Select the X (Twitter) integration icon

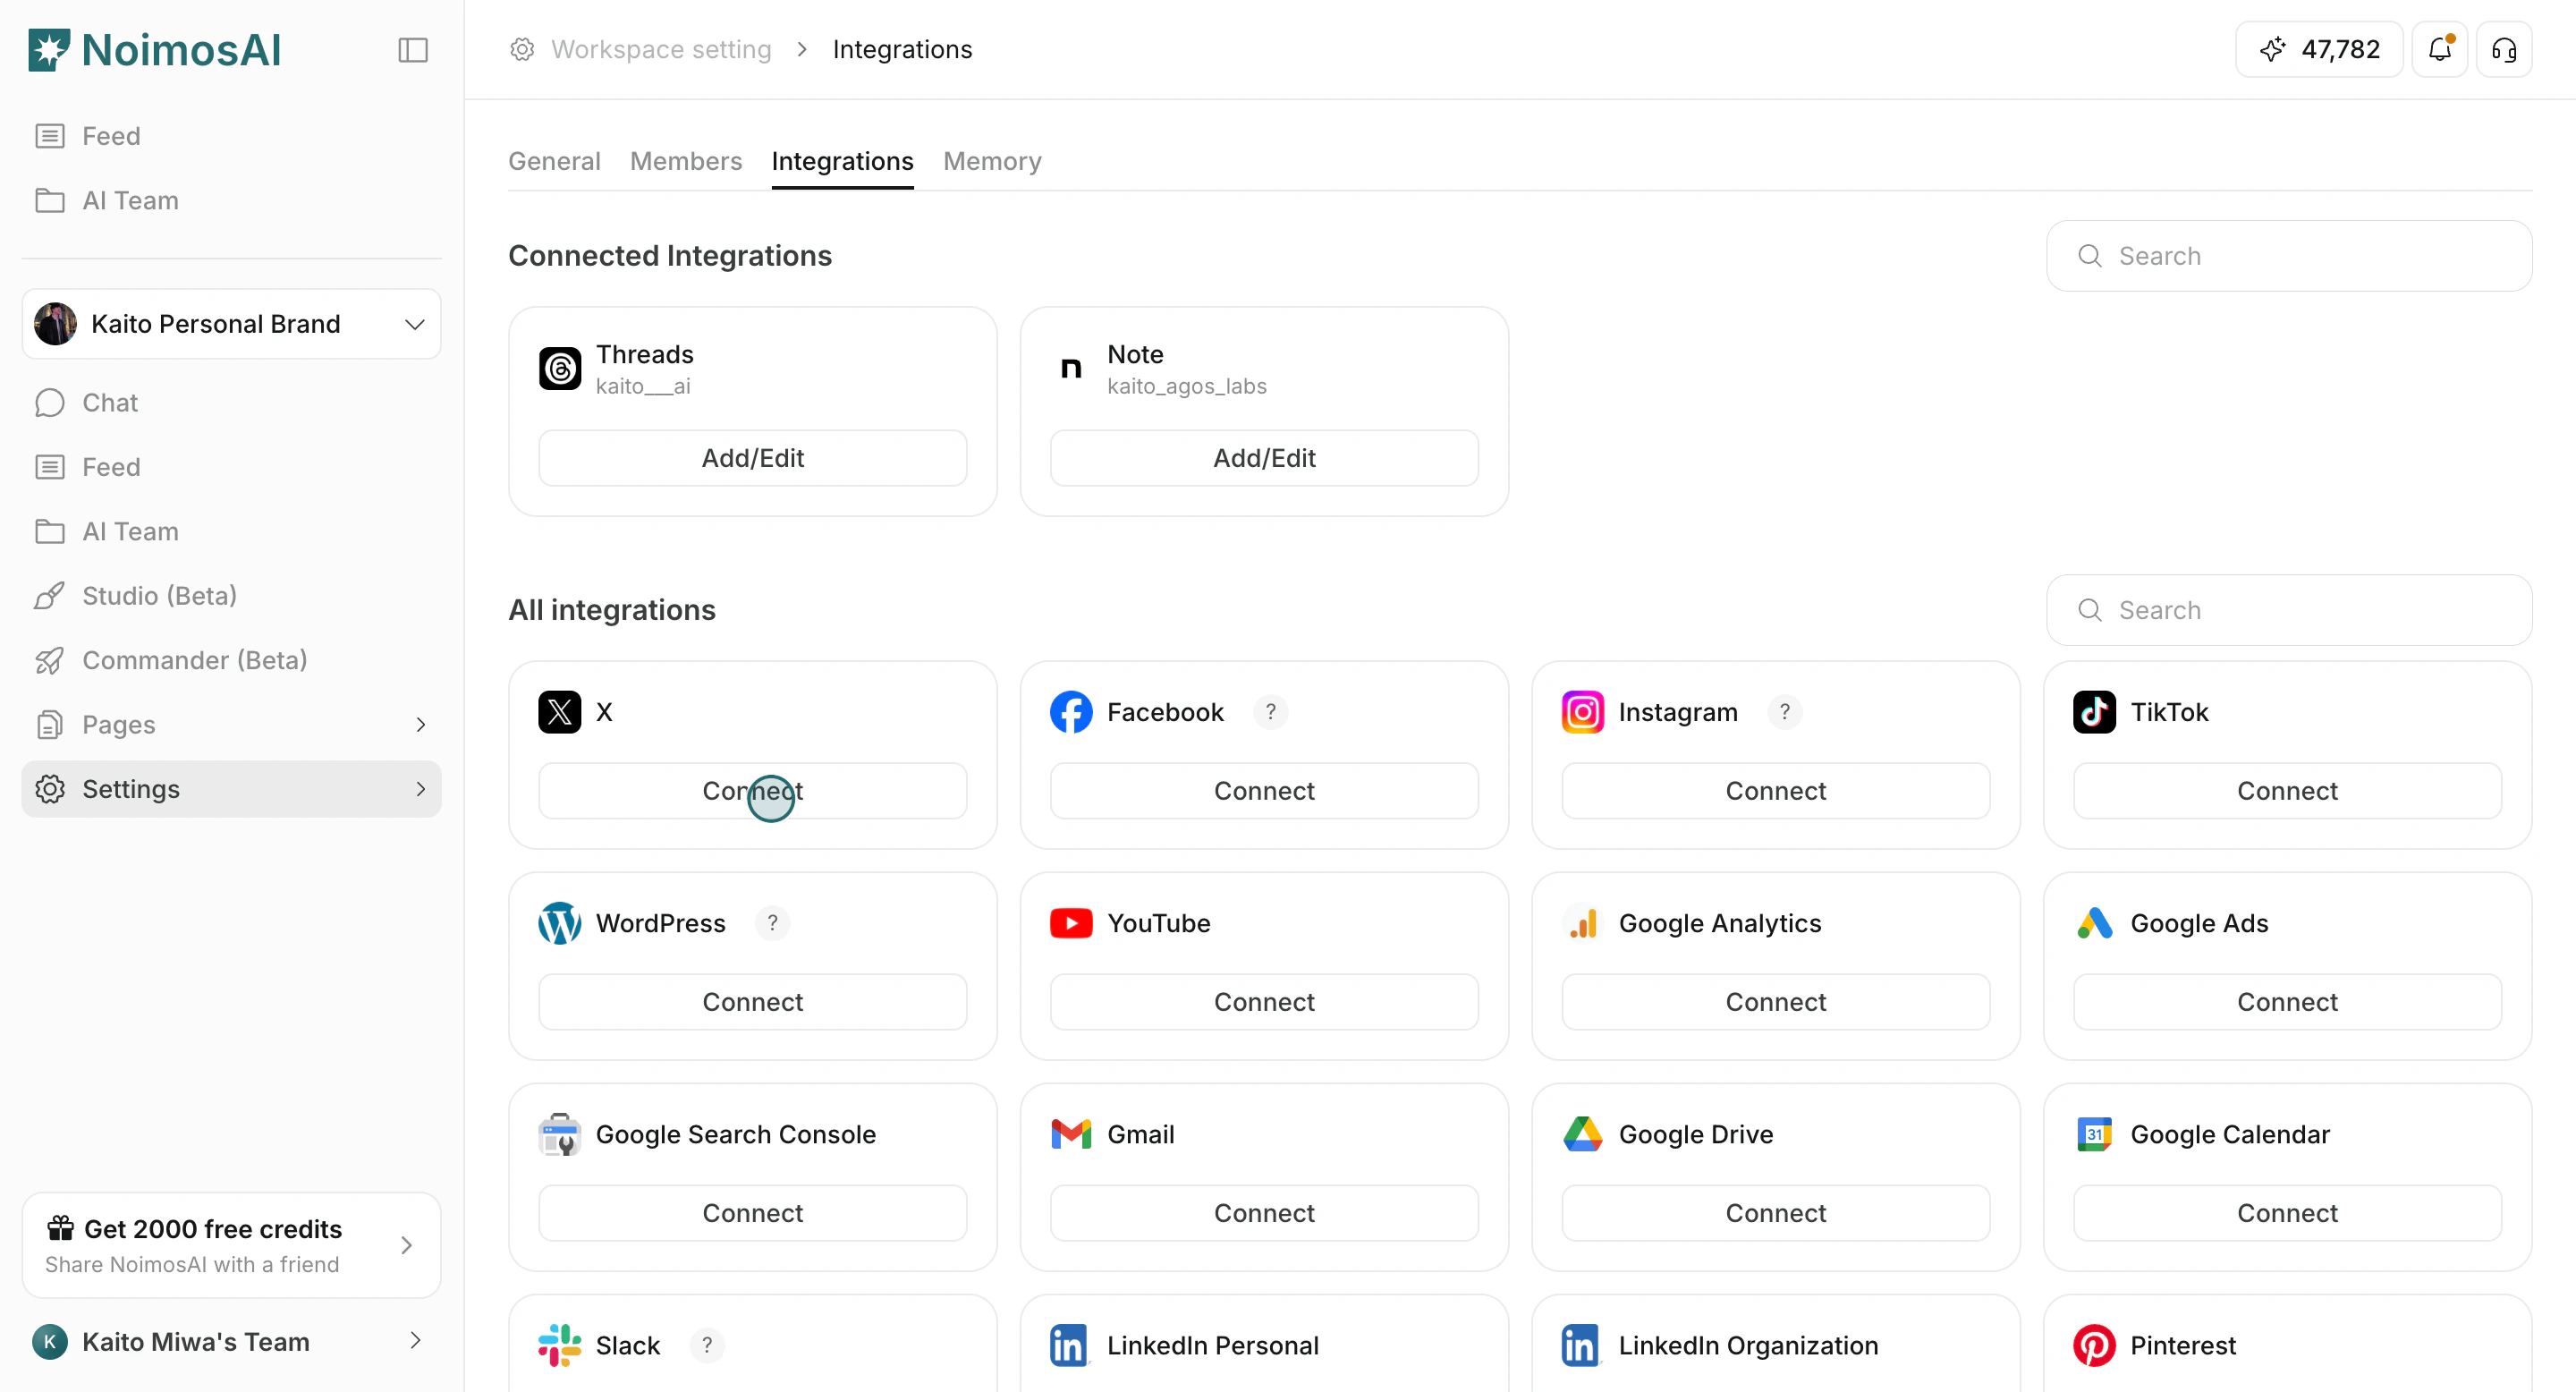pos(559,712)
